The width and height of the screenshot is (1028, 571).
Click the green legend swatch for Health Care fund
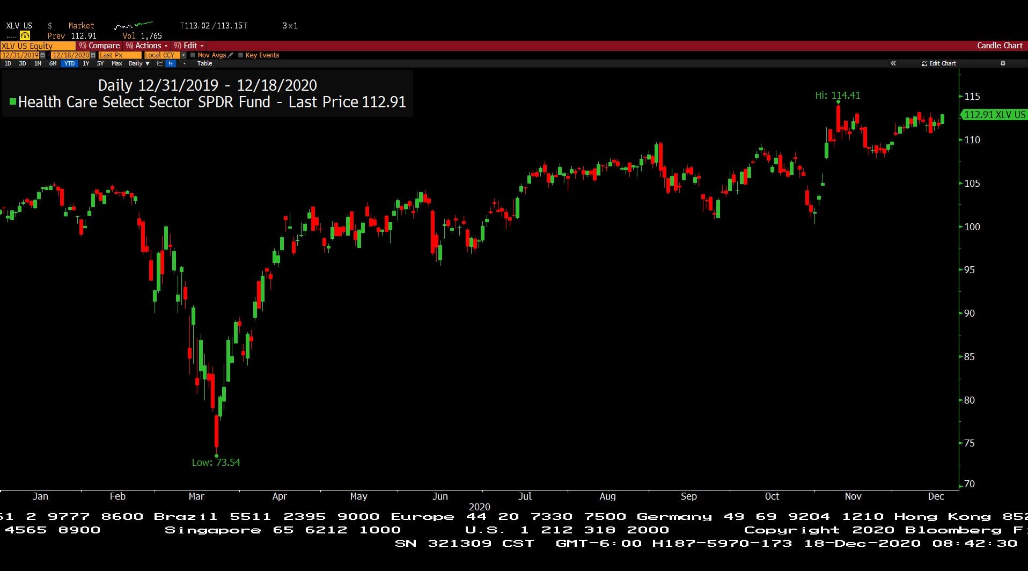(12, 101)
